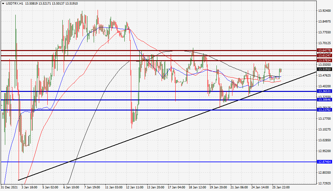Screen dimensions: 333x191
Task: Click the 12 Jan 11:00 time label
Action: coord(135,187)
